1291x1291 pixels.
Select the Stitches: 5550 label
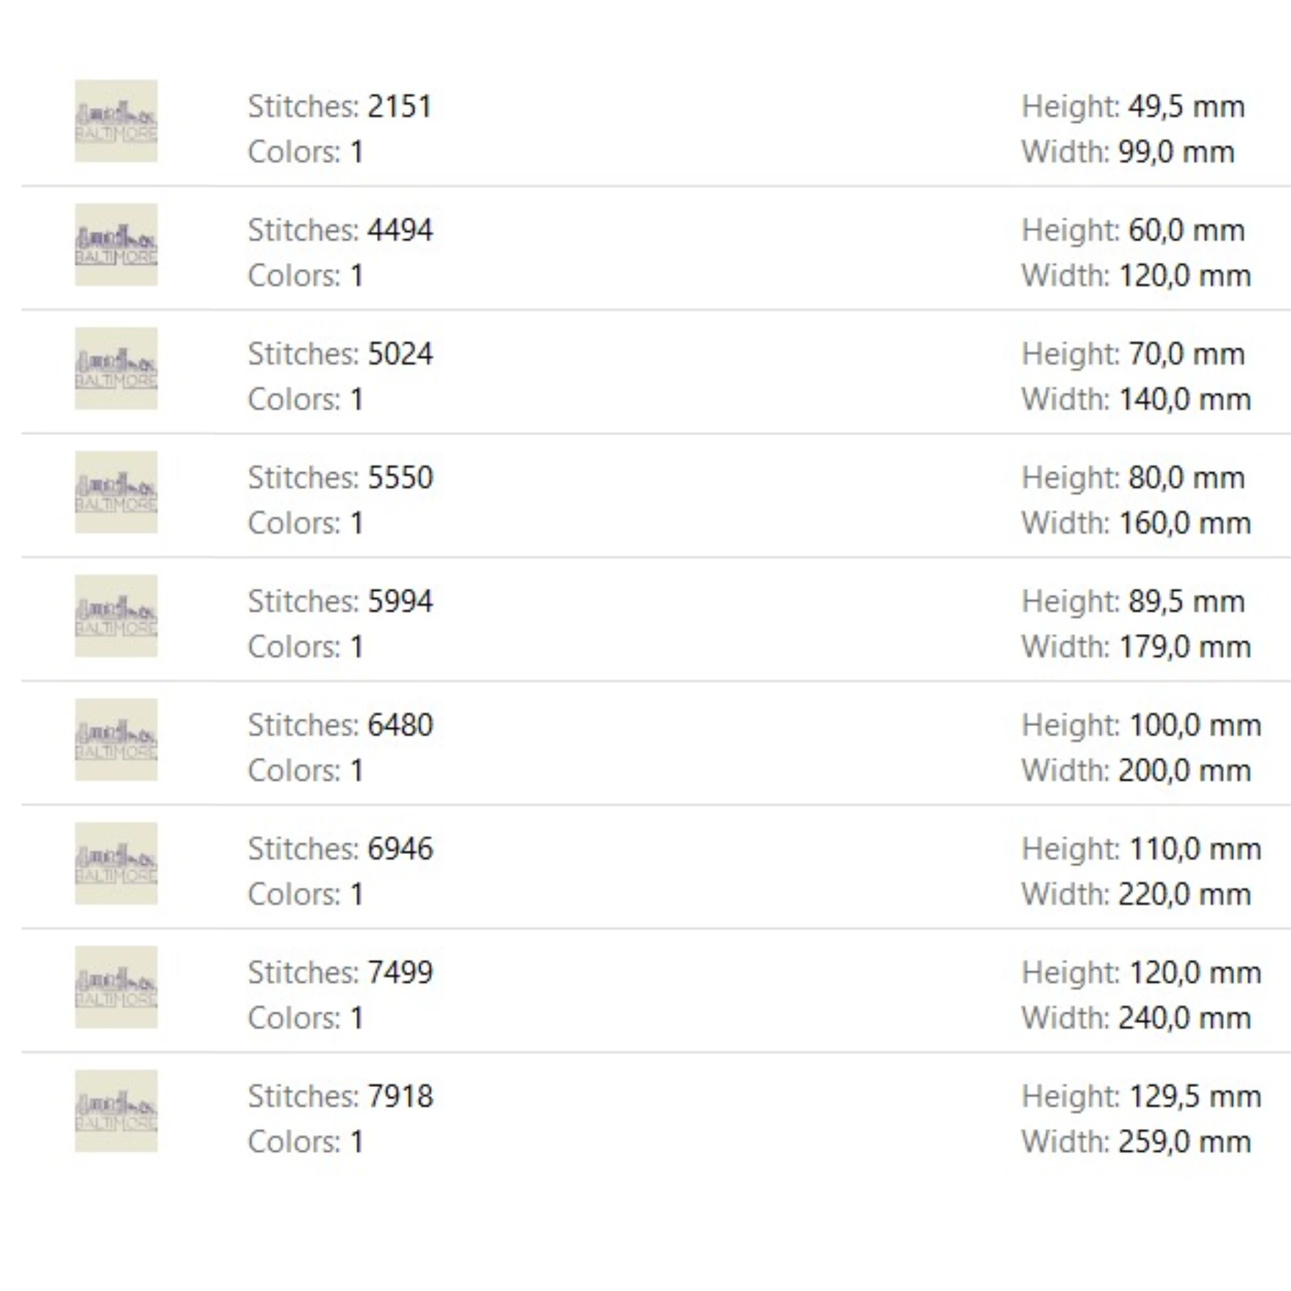click(x=340, y=478)
